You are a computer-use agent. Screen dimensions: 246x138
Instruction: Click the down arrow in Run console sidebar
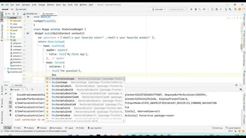(10, 98)
